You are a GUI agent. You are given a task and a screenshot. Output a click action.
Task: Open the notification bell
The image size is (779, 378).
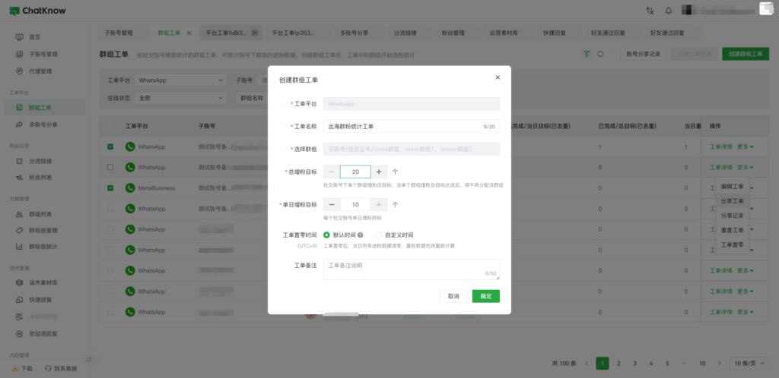pyautogui.click(x=668, y=11)
